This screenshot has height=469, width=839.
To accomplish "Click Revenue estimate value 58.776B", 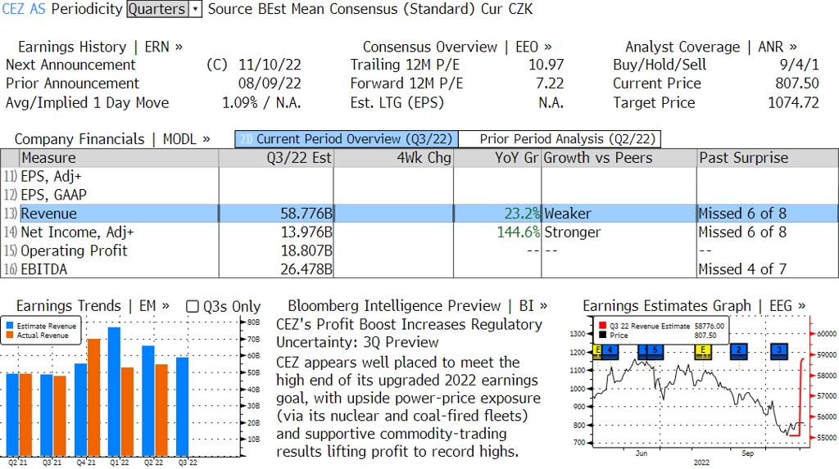I will click(306, 214).
